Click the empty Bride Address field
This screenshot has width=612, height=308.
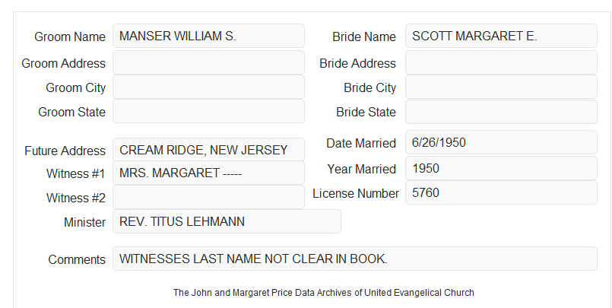pyautogui.click(x=501, y=62)
